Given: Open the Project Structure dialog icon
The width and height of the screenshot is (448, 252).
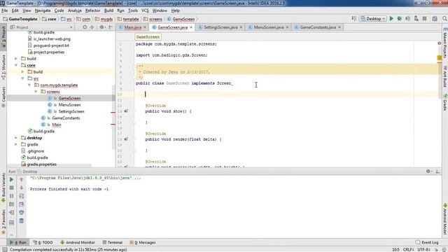Looking at the screenshot, I should [435, 19].
